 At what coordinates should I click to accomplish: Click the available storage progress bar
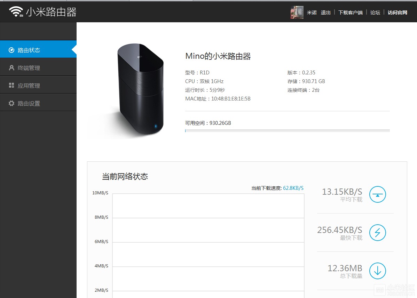(287, 131)
